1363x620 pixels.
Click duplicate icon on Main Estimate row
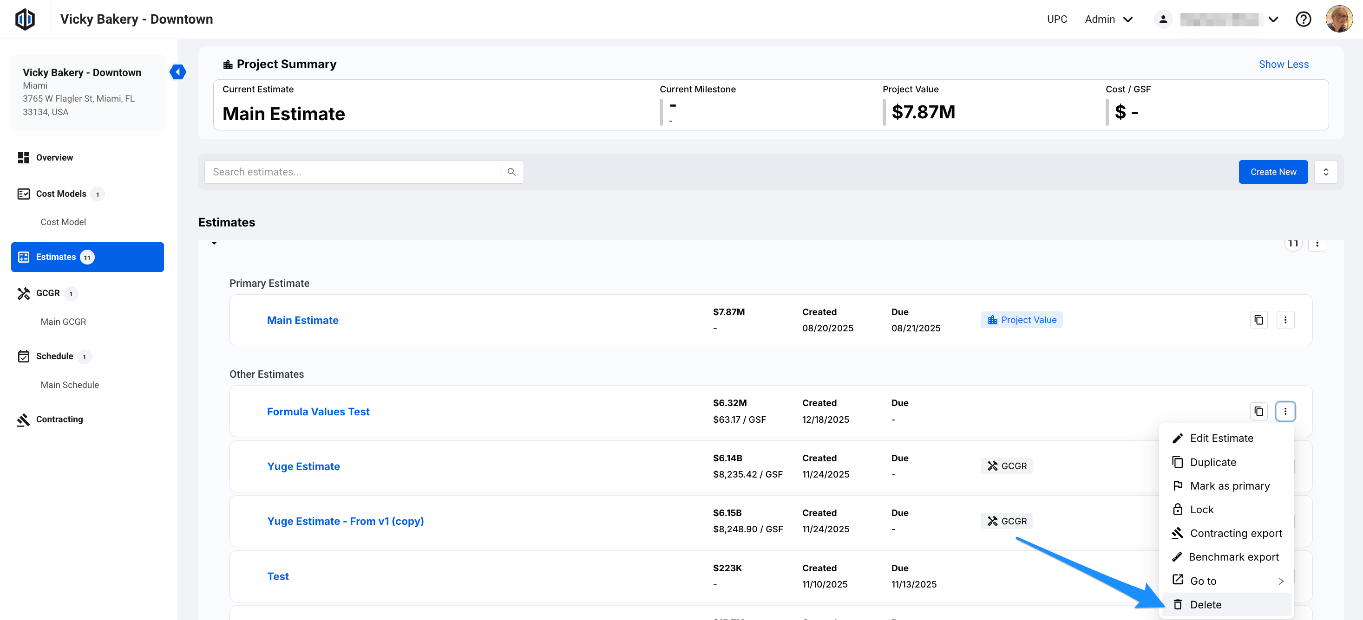pos(1258,320)
